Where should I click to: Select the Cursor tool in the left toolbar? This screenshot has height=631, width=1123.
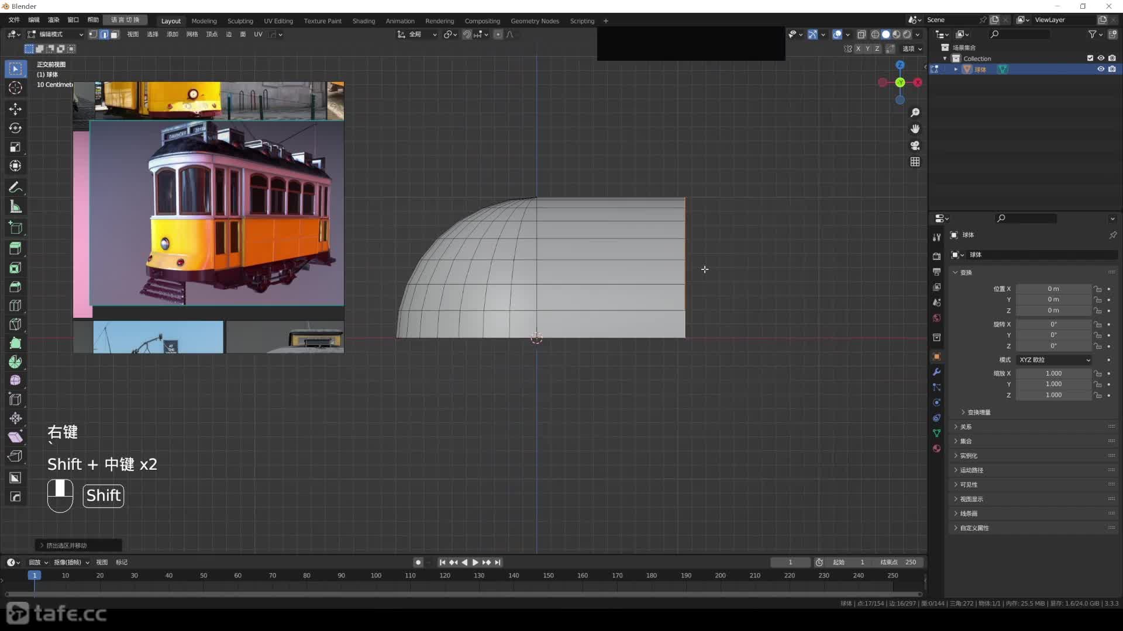[16, 88]
